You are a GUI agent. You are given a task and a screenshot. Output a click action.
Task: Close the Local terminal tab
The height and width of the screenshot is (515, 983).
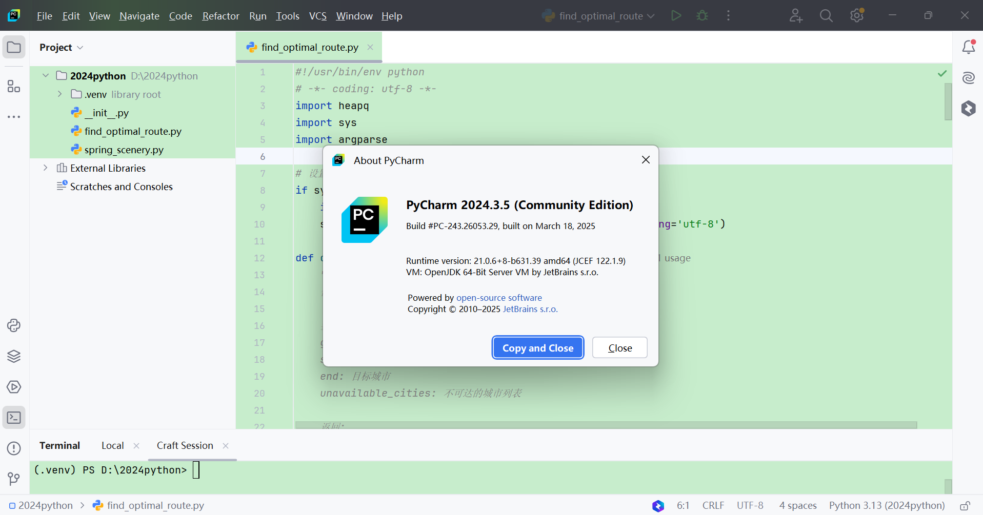(x=136, y=446)
